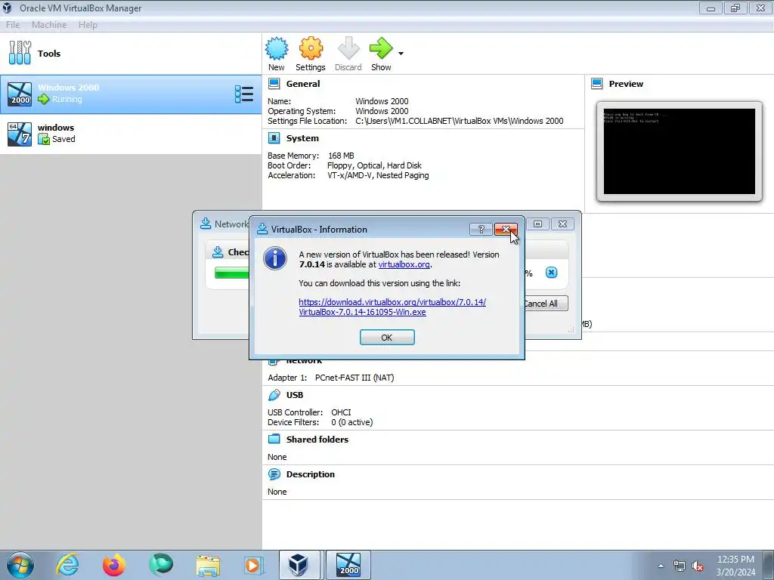The height and width of the screenshot is (580, 774).
Task: Open the File Explorer folder in the taskbar
Action: (208, 565)
